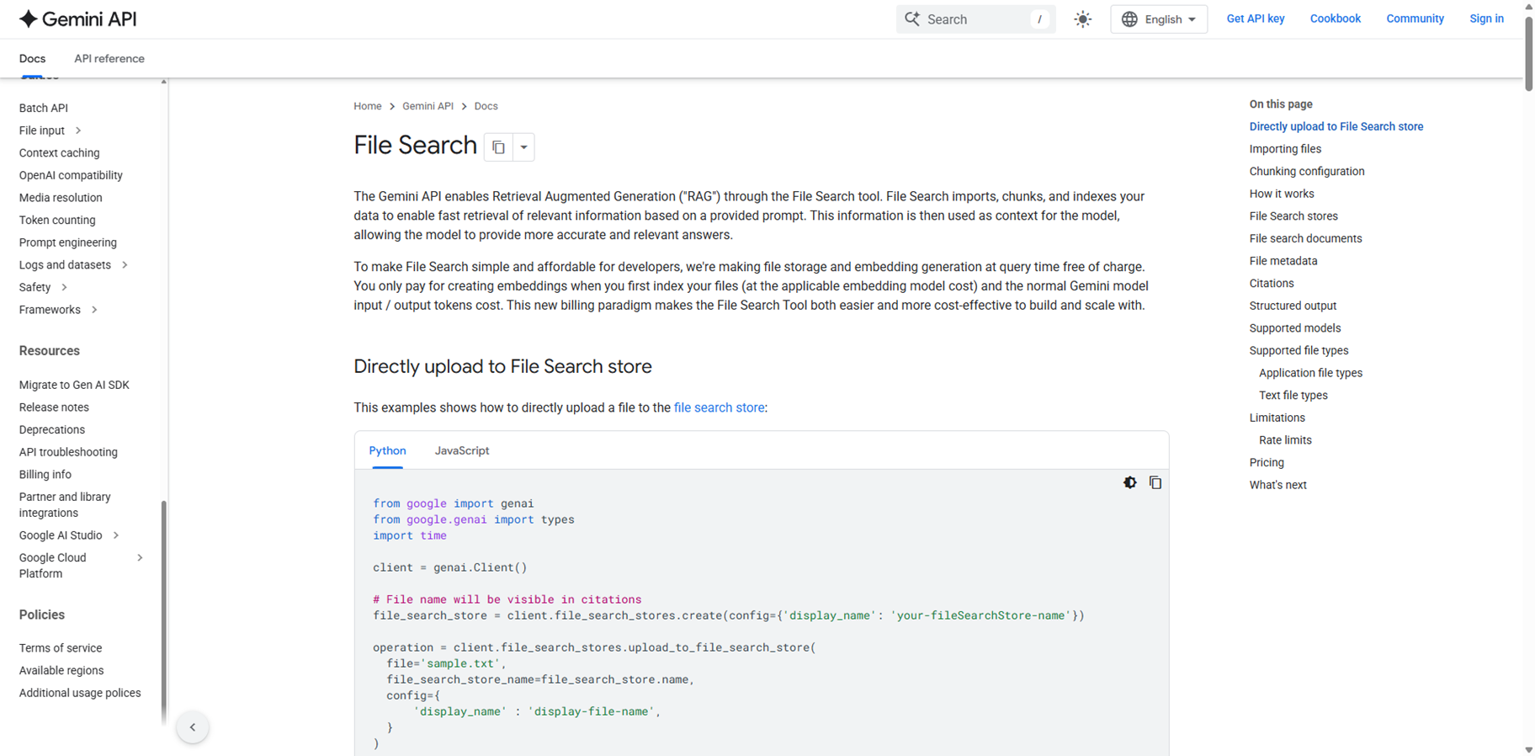Click the Gemini API logo
The height and width of the screenshot is (756, 1535).
click(77, 19)
